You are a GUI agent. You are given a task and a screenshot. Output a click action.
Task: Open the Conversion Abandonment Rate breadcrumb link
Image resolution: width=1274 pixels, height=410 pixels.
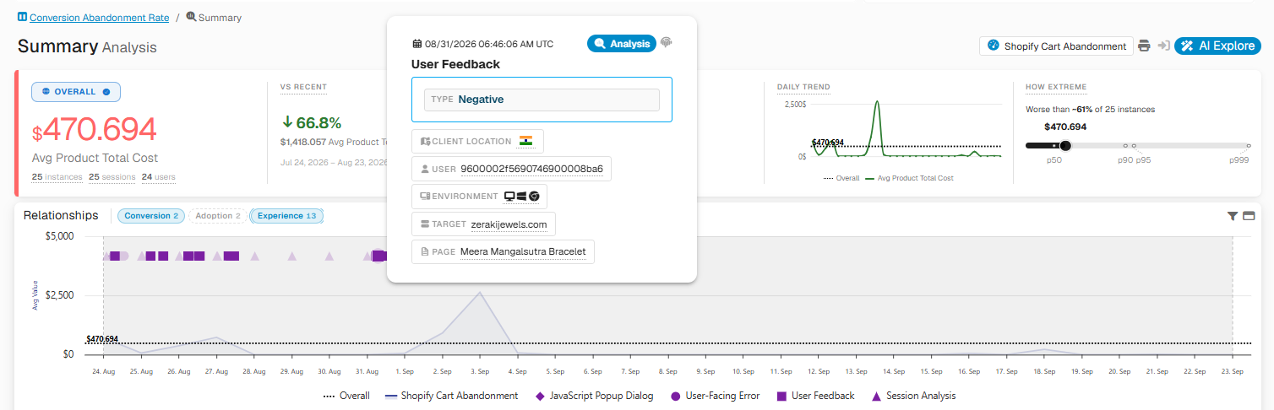click(99, 17)
